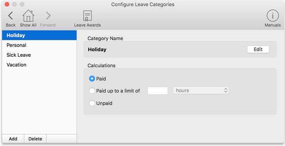Image resolution: width=285 pixels, height=146 pixels.
Task: Select the Vacation category
Action: (x=39, y=65)
